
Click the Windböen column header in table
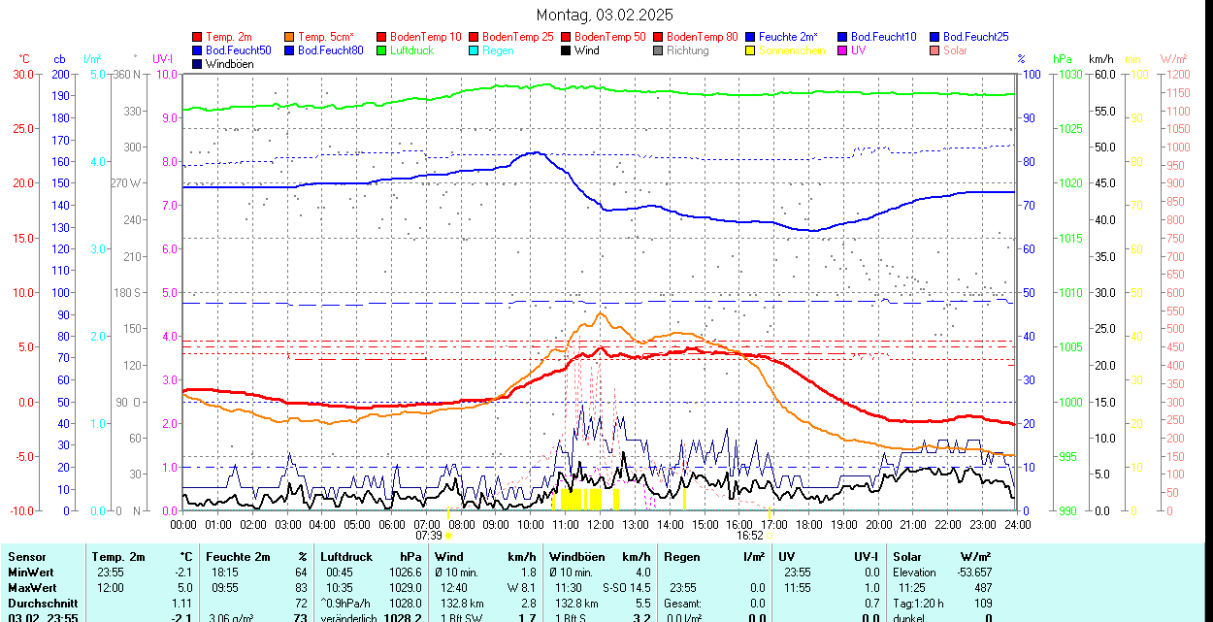575,557
